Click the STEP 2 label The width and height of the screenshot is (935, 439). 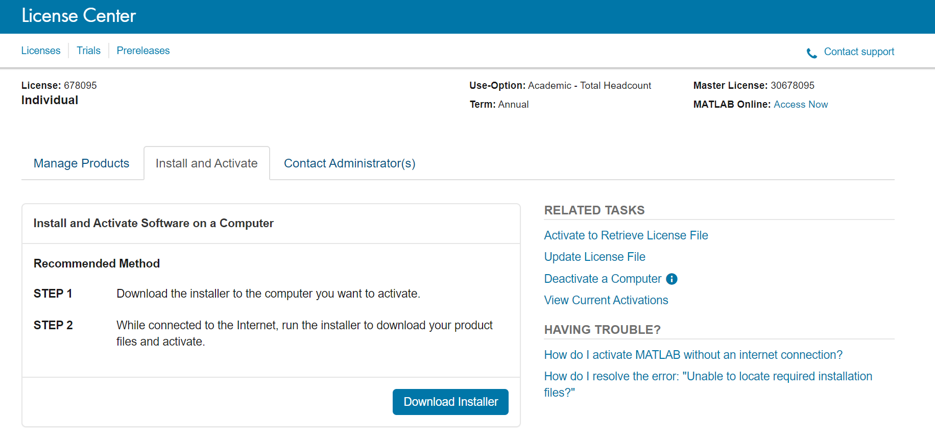[x=53, y=325]
